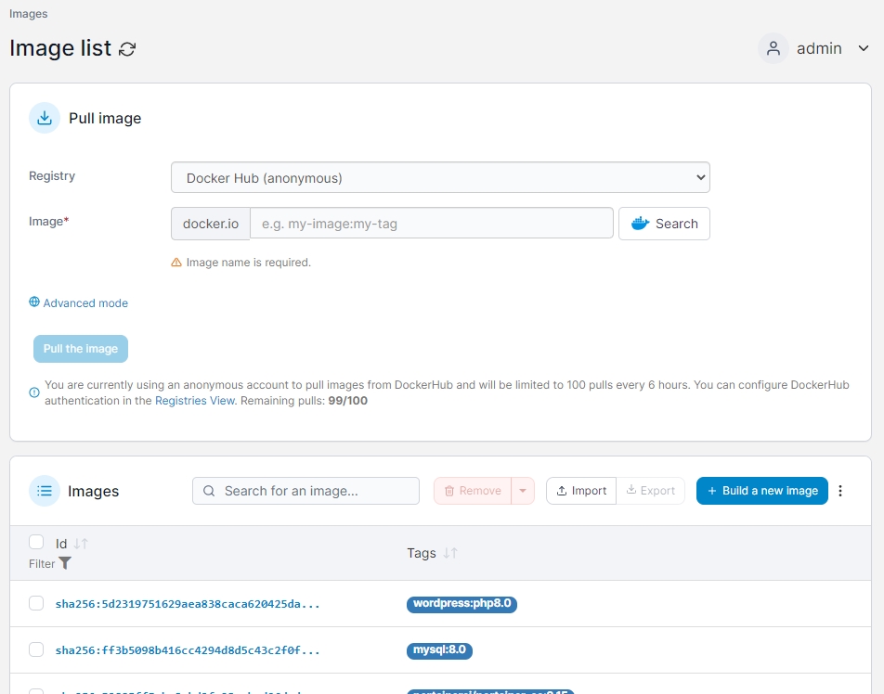Open the Registries View link
The height and width of the screenshot is (694, 884).
pos(195,401)
